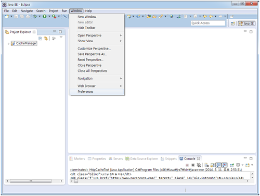Open the Help menu
260x196 pixels.
coord(88,11)
